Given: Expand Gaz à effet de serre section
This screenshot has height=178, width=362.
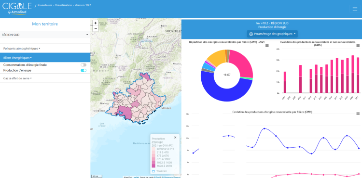Looking at the screenshot, I should click(x=17, y=78).
